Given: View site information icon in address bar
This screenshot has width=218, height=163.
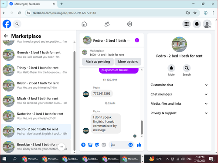Looking at the screenshot, I should coord(28,13).
